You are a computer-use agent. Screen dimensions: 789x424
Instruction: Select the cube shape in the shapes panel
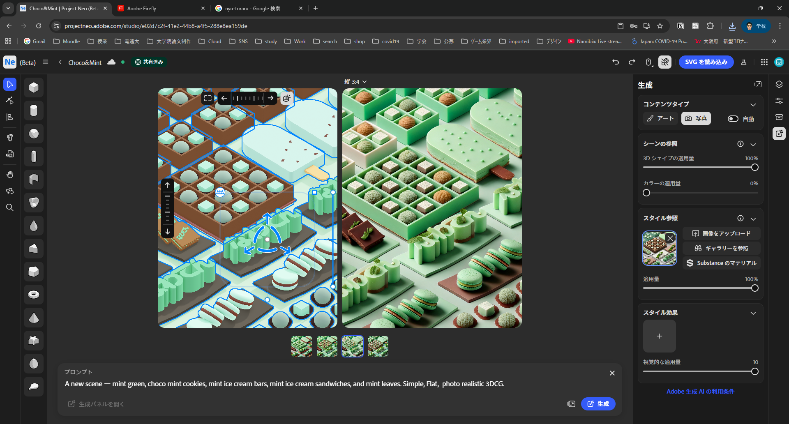pyautogui.click(x=34, y=88)
